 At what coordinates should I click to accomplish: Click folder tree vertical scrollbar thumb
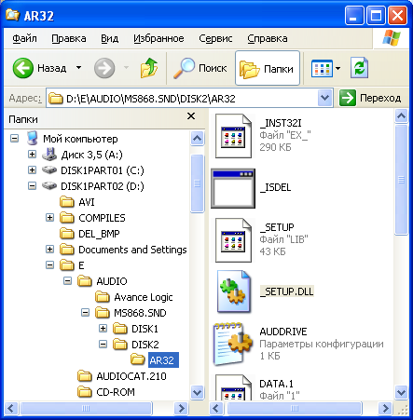coord(197,183)
